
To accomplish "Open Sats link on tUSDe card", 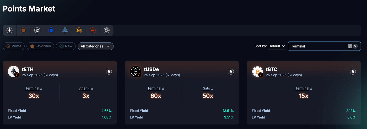I will [x=208, y=89].
